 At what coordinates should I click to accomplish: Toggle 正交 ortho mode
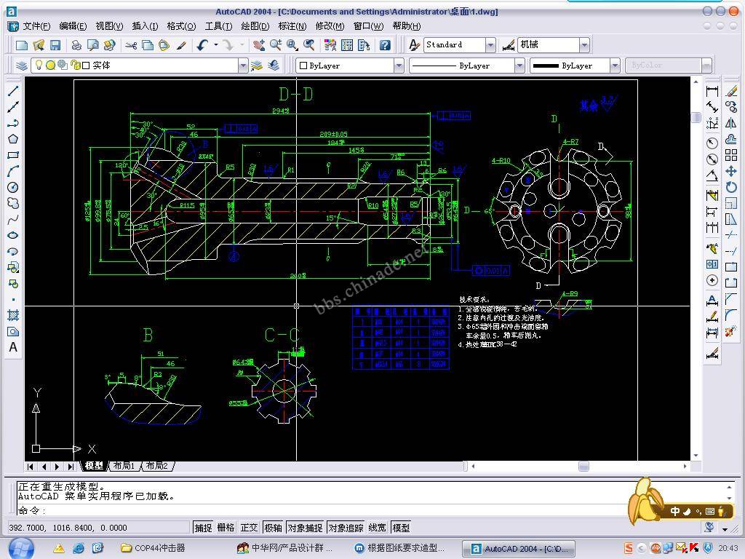[249, 528]
